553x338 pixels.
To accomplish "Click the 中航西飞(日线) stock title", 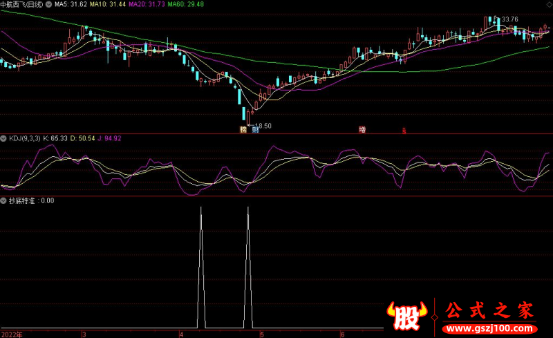I will 22,4.
